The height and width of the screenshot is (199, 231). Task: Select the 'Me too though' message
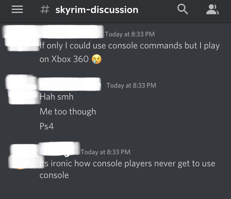[x=68, y=111]
